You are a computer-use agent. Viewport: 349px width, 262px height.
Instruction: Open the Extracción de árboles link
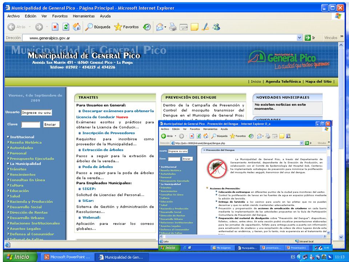tap(103, 150)
